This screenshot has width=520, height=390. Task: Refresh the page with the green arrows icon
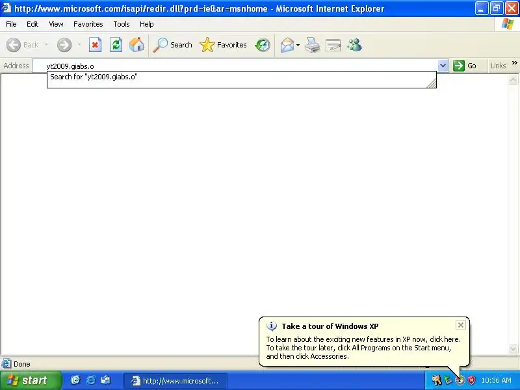(116, 45)
